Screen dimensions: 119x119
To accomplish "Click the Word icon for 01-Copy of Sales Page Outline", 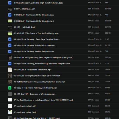I will (x=10, y=3).
